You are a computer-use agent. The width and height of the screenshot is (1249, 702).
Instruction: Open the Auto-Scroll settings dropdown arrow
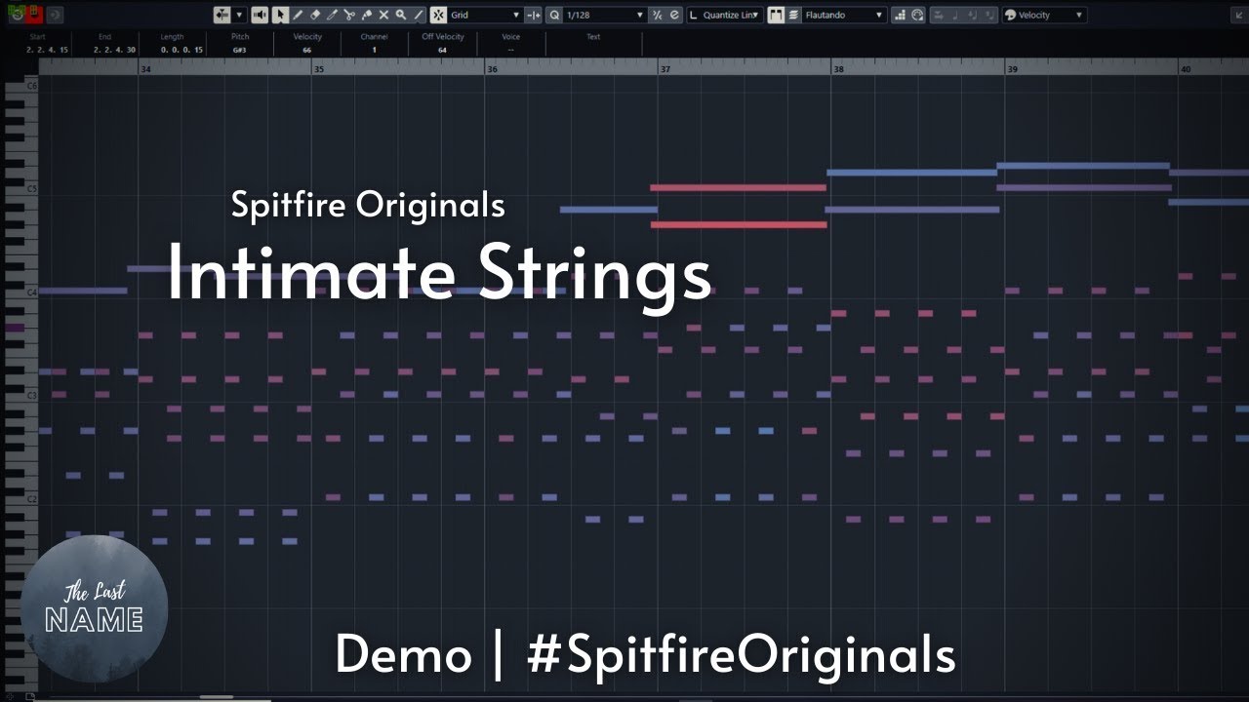(239, 15)
